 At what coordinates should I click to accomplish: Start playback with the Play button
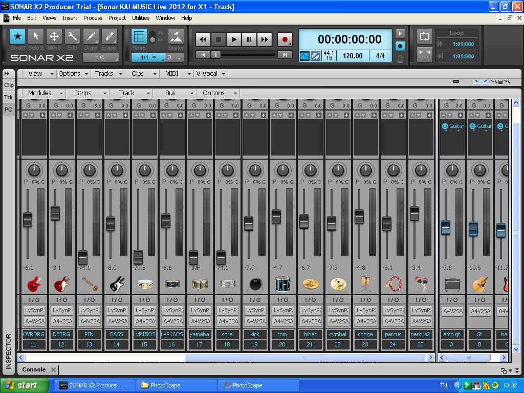(233, 39)
